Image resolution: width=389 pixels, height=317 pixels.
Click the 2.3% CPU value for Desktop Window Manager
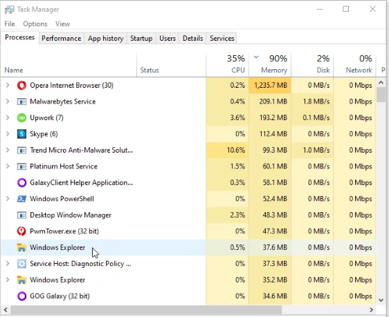click(x=237, y=215)
